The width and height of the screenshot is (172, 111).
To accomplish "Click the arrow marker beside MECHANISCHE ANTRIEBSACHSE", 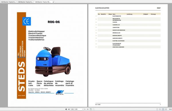I will [96, 19].
